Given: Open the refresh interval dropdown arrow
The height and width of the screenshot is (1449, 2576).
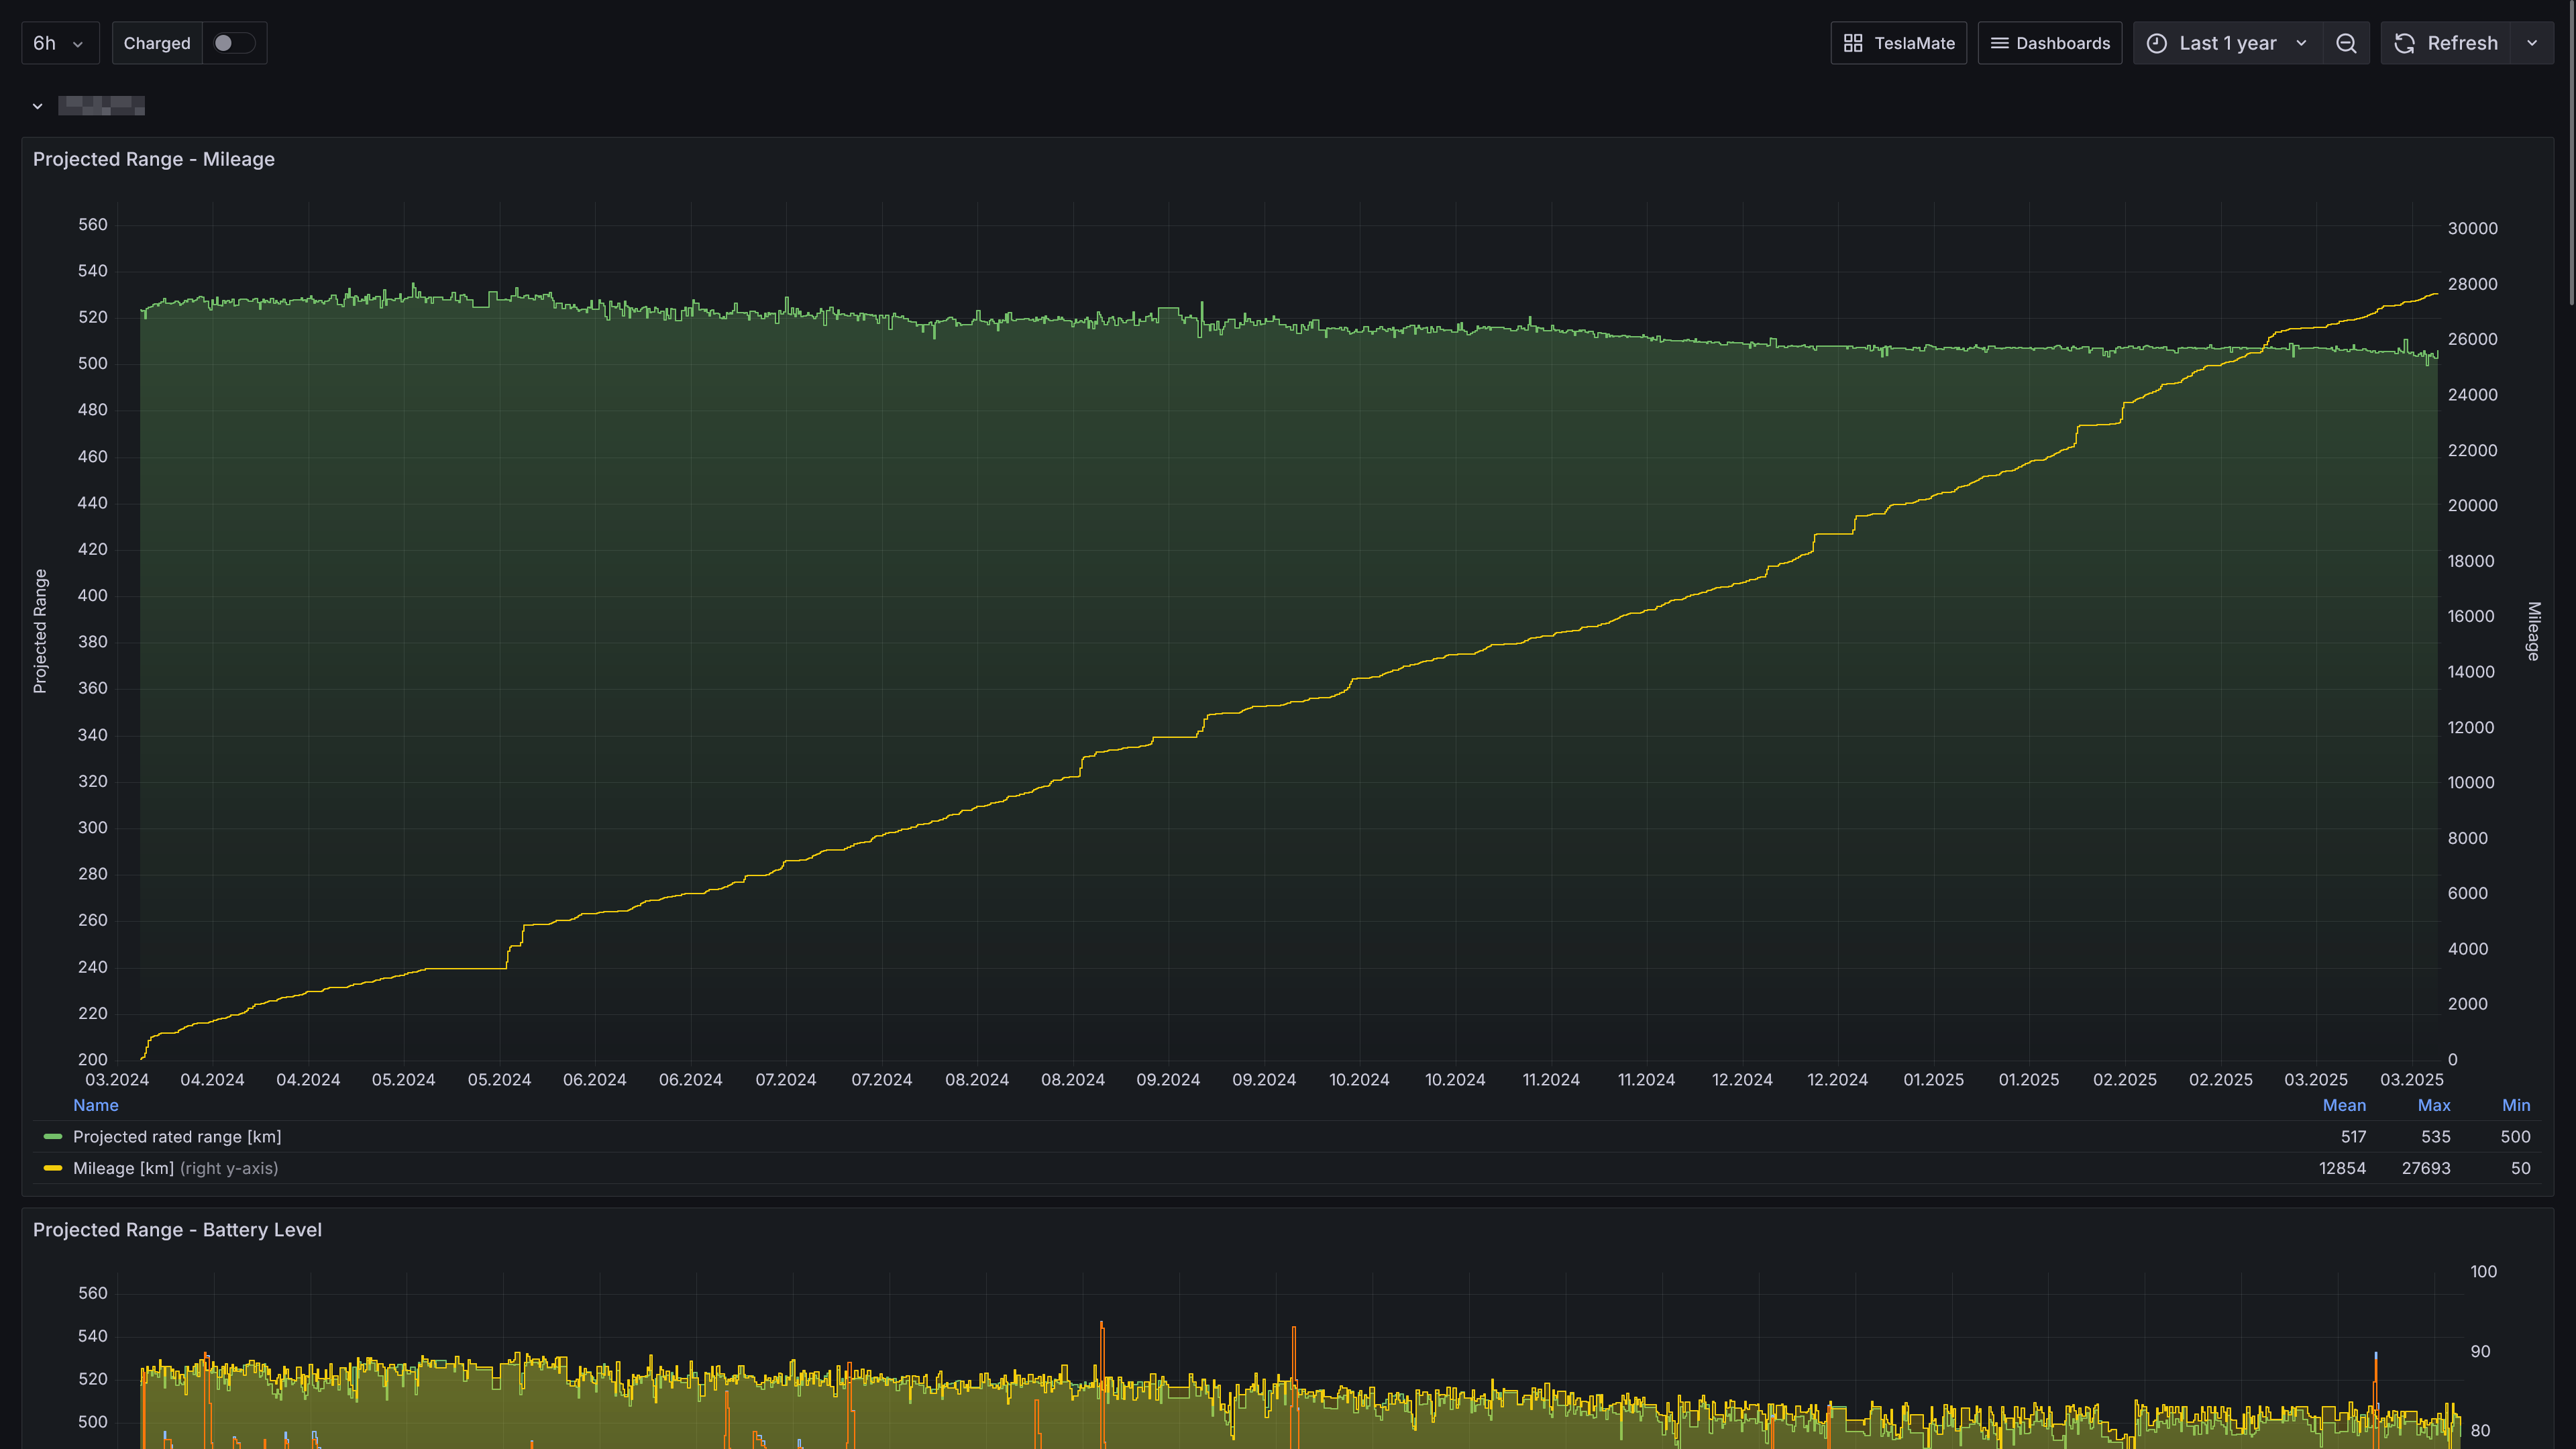Looking at the screenshot, I should coord(2532,43).
